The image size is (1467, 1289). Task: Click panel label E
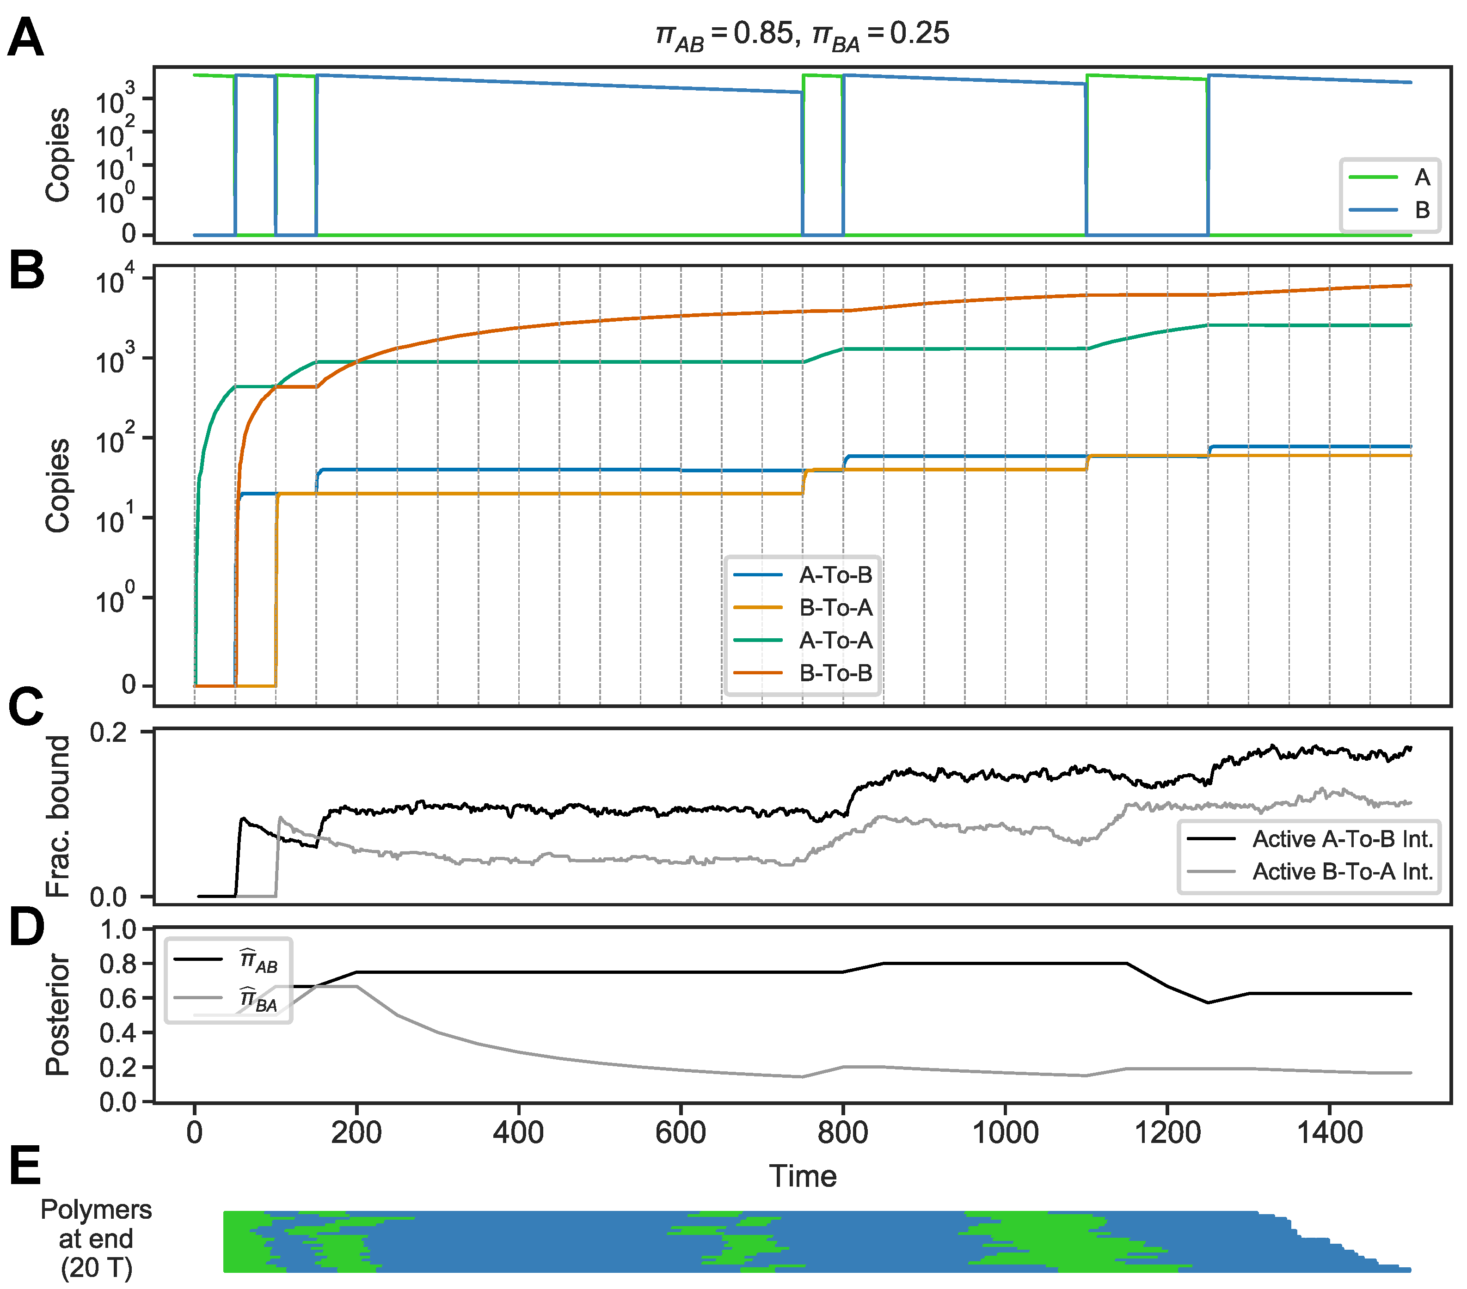tap(25, 1166)
